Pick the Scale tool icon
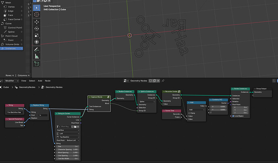Screen dimensions: 278x163 click(37, 35)
